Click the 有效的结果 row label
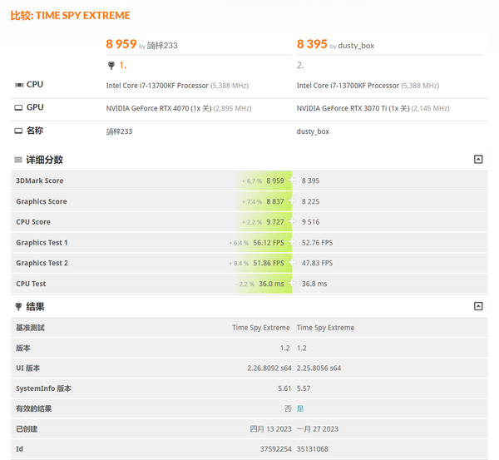Image resolution: width=499 pixels, height=460 pixels. (x=34, y=408)
